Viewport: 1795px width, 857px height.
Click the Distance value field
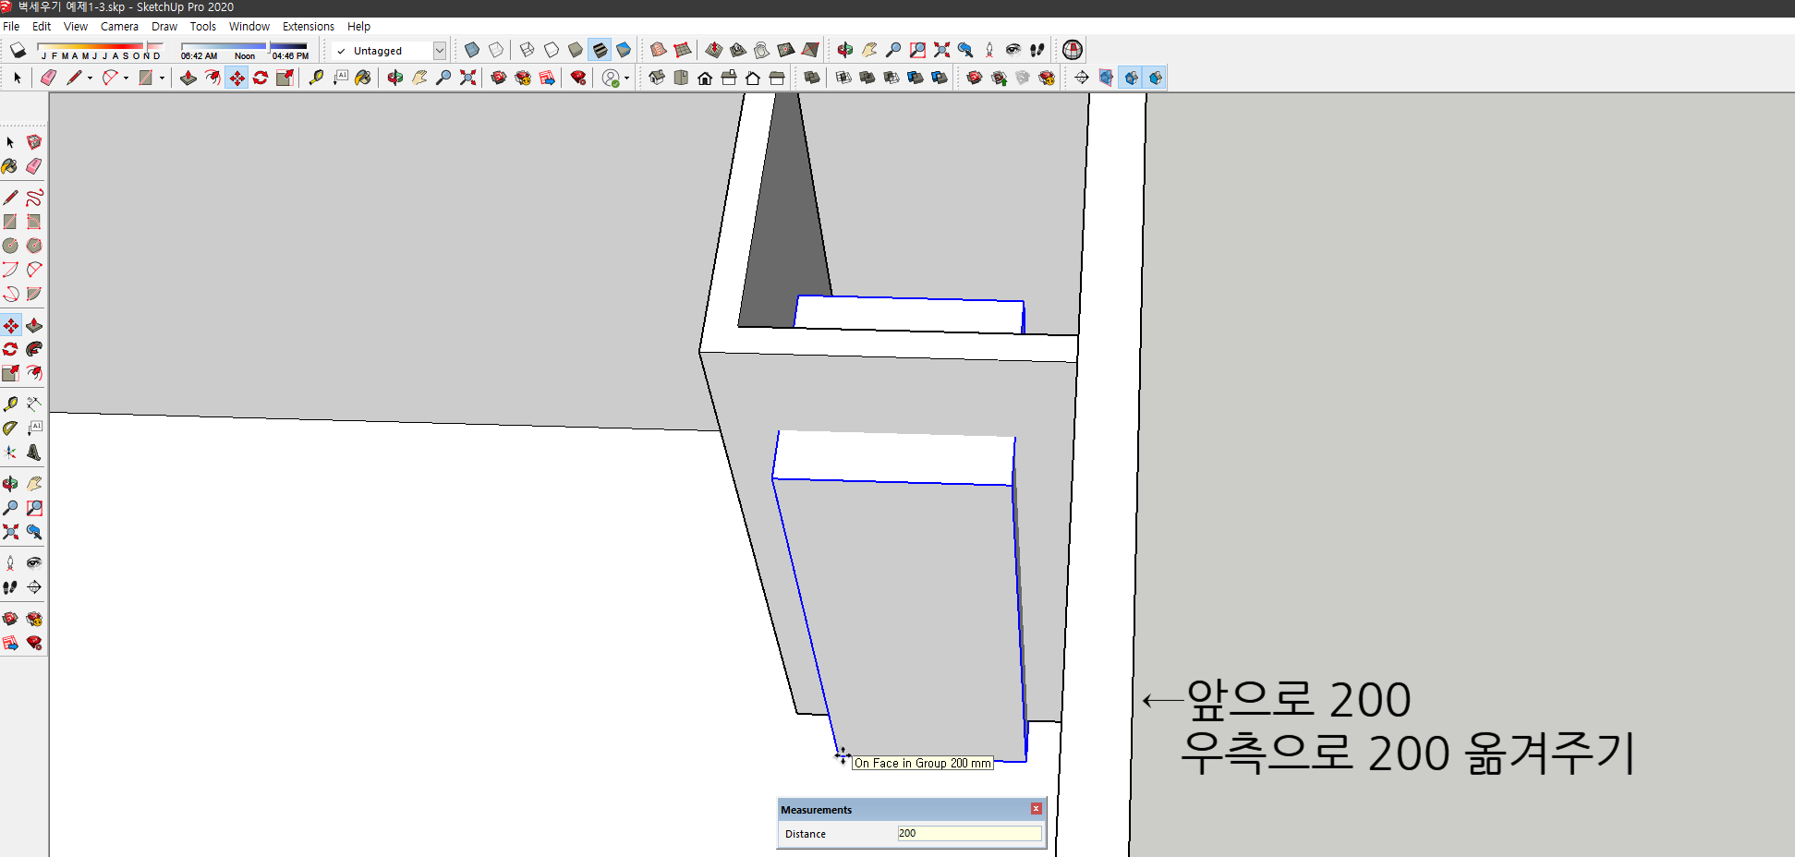click(969, 833)
